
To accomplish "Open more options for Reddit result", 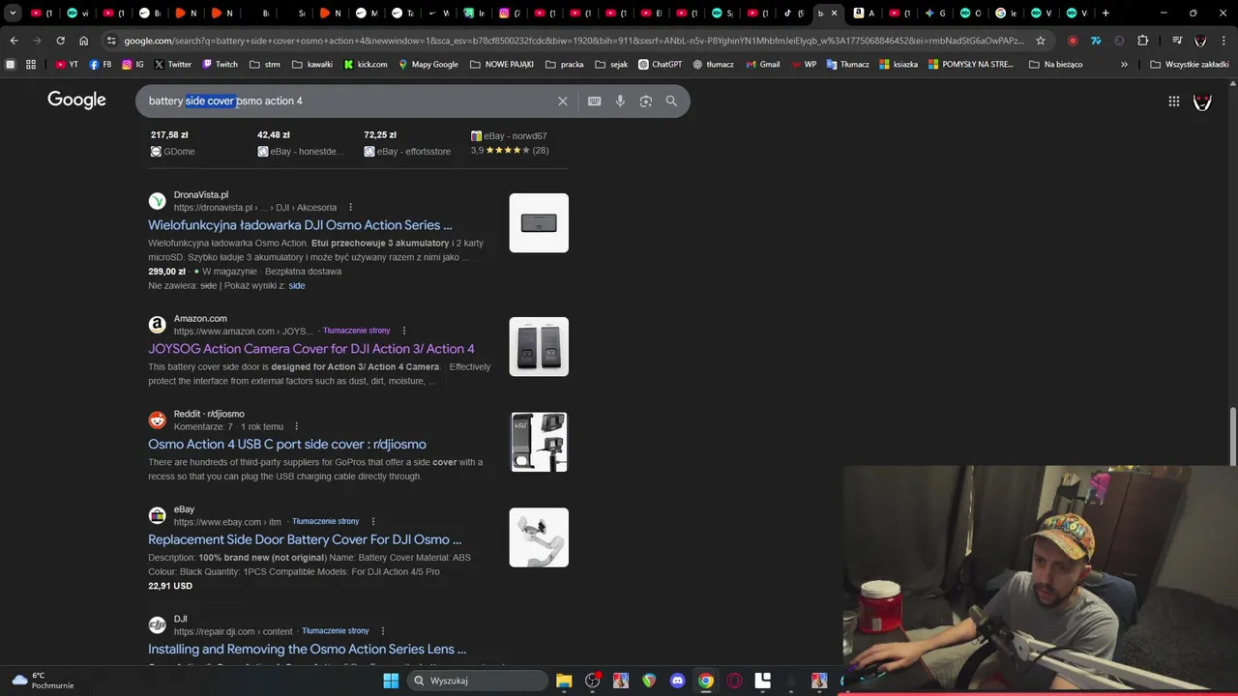I will [x=296, y=426].
